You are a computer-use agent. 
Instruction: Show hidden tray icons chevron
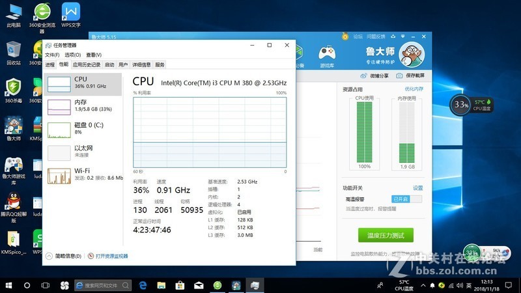423,285
